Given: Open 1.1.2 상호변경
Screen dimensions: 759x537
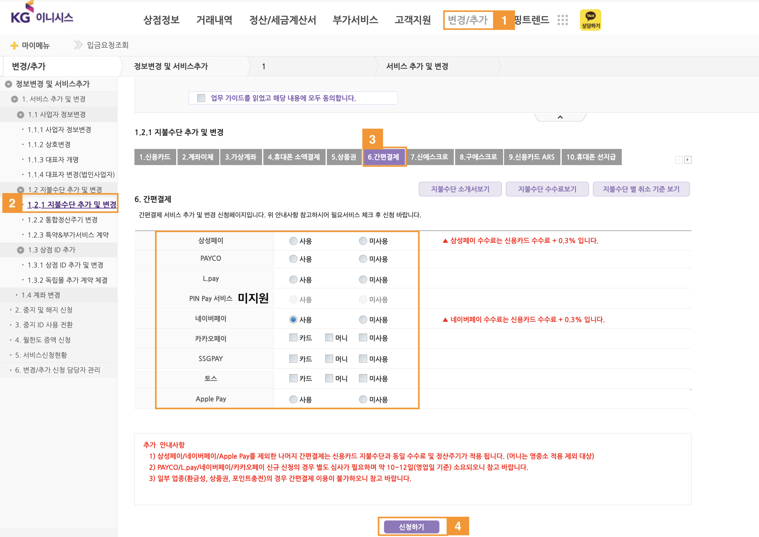Looking at the screenshot, I should click(49, 145).
